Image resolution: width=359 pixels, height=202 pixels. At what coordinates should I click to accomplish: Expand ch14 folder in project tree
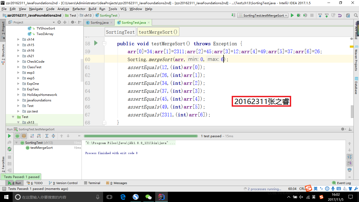[18, 40]
